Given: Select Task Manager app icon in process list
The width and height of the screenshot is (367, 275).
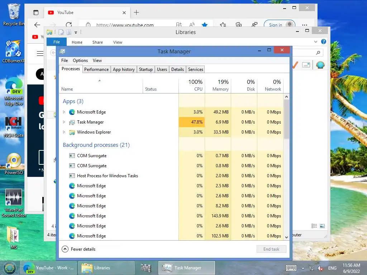Looking at the screenshot, I should (x=72, y=122).
